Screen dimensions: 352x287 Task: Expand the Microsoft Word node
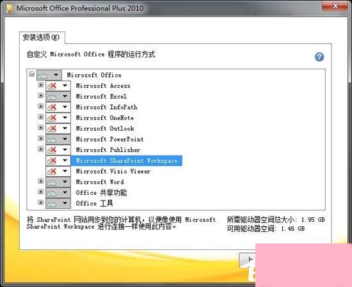coord(40,181)
